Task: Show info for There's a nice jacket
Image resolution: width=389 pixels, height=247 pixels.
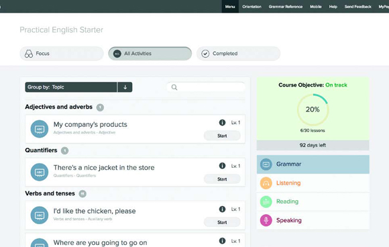Action: 222,166
